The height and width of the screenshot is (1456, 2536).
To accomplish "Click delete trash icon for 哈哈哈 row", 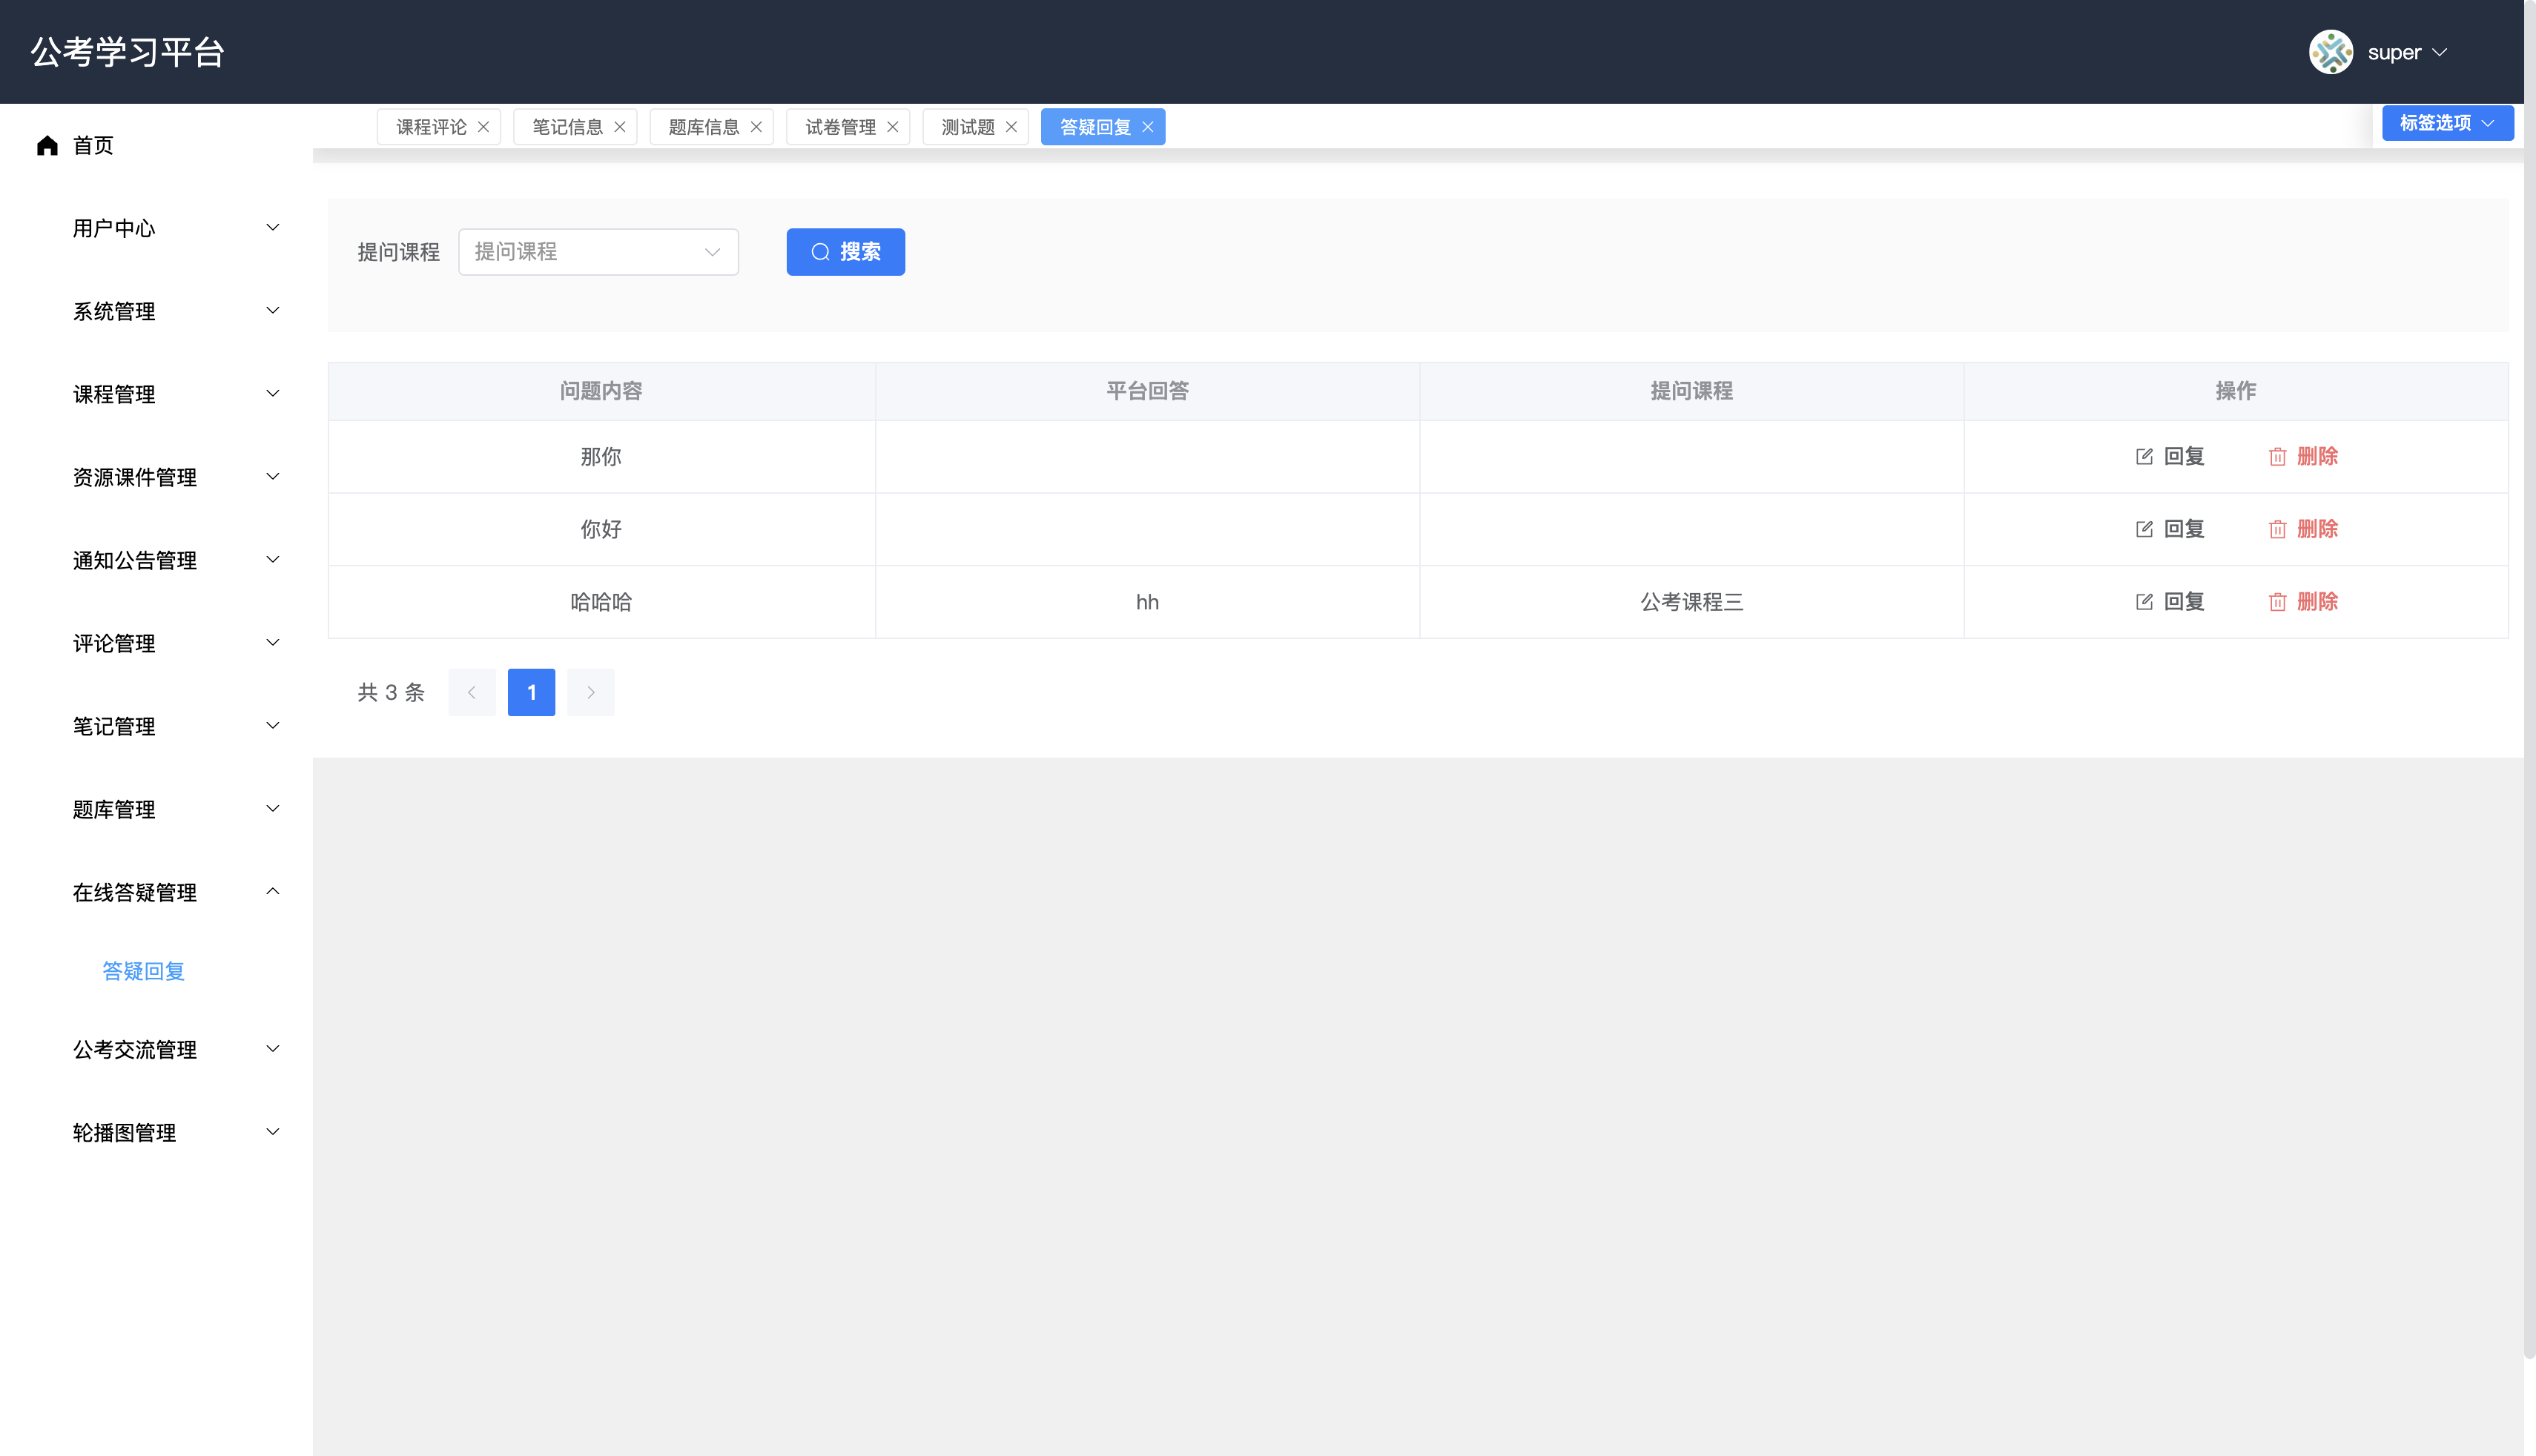I will pos(2277,602).
